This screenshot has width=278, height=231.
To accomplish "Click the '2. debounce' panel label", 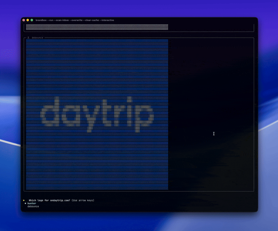I will click(35, 38).
